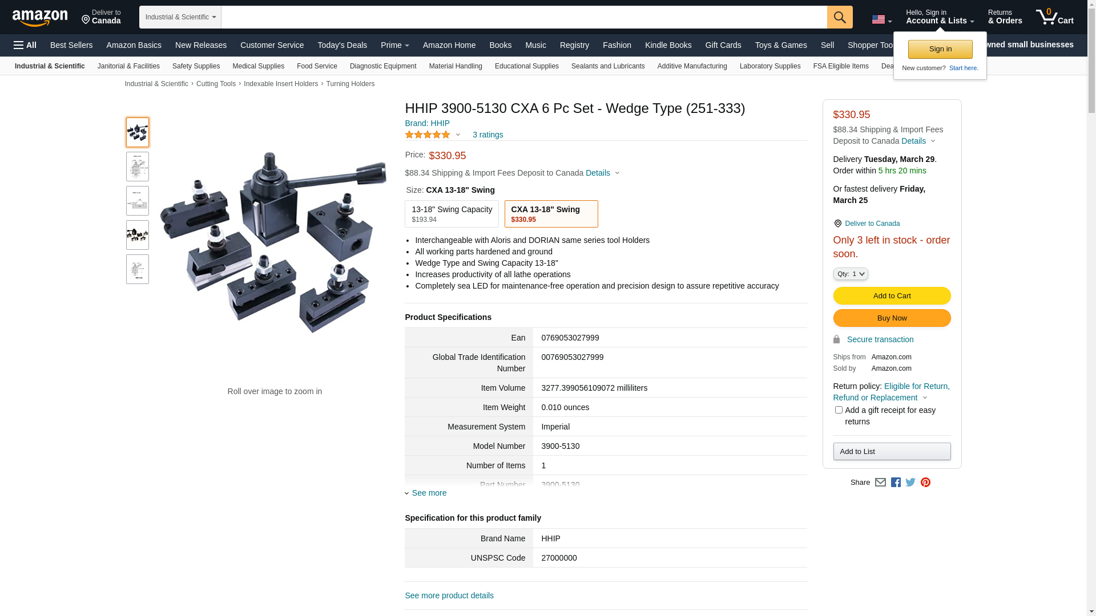Open Today's Deals nav item
The height and width of the screenshot is (616, 1096).
[342, 45]
